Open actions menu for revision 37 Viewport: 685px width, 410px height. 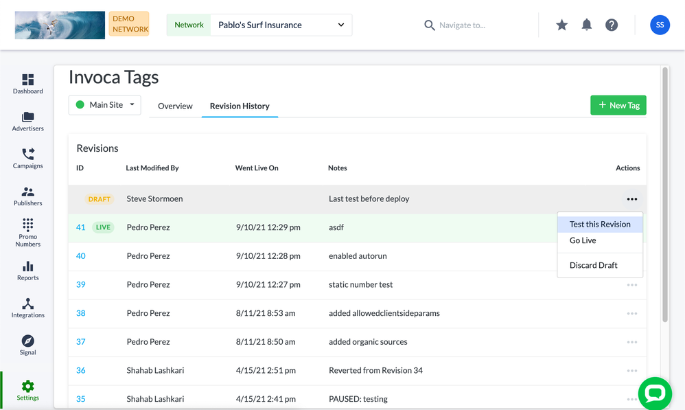[x=631, y=342]
